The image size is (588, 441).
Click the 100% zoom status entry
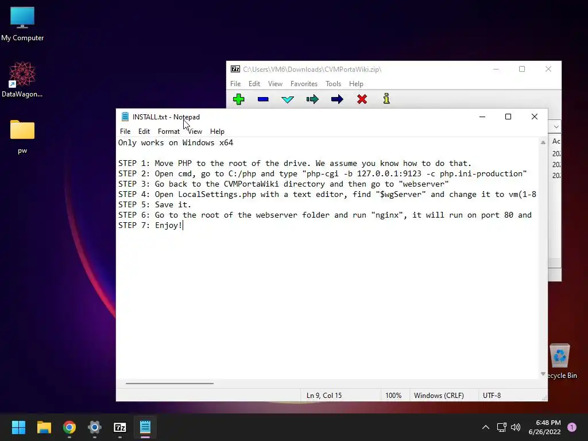393,395
